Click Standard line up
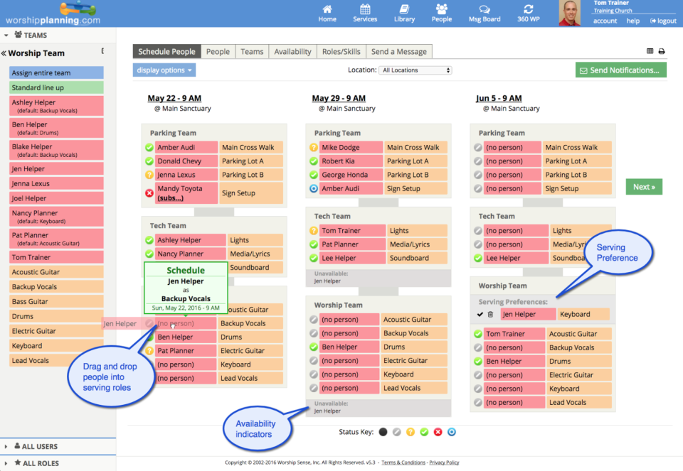This screenshot has width=683, height=471. tap(56, 87)
